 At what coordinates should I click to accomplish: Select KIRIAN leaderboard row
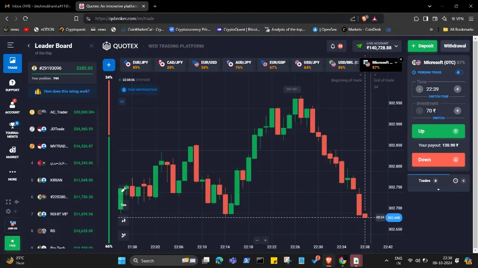pyautogui.click(x=62, y=180)
